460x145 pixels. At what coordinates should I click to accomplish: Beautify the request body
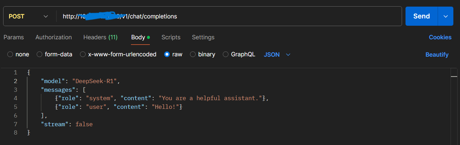click(x=437, y=55)
